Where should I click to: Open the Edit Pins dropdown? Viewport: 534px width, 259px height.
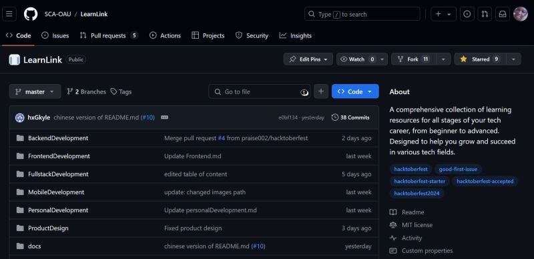308,59
